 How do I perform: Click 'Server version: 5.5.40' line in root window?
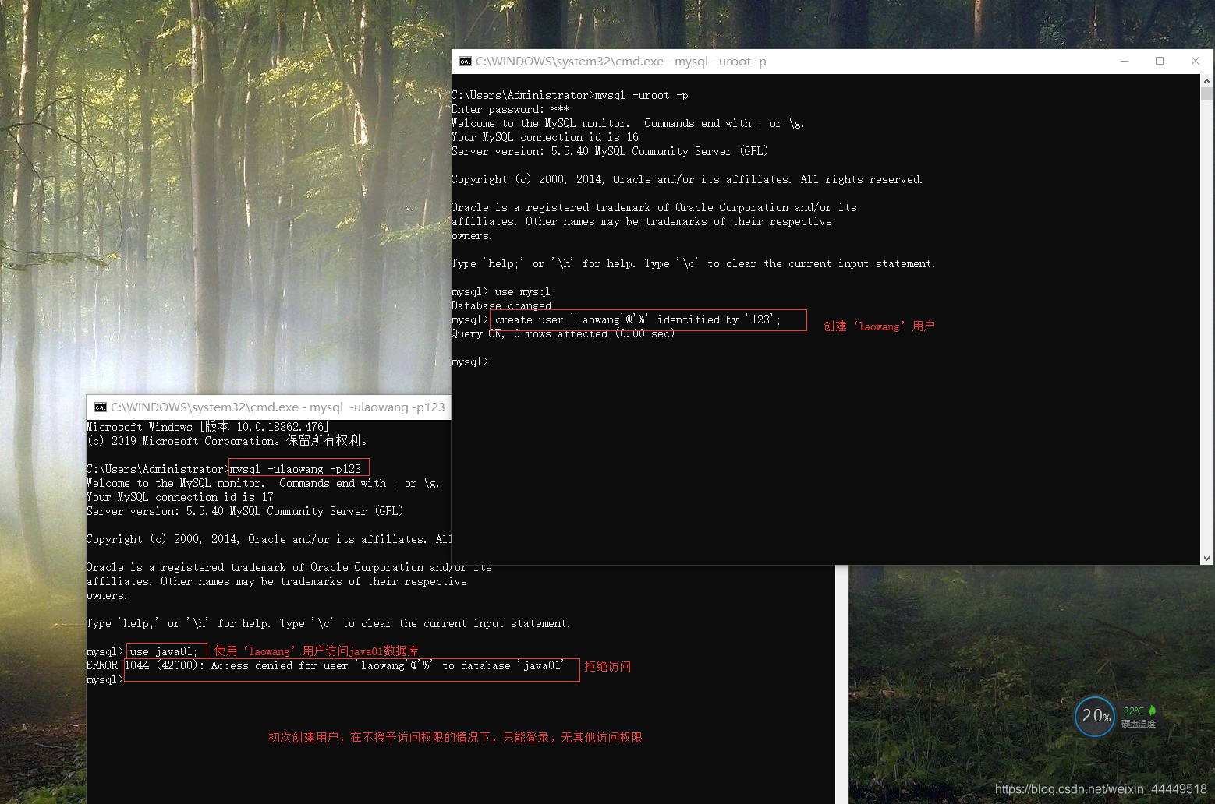point(610,152)
